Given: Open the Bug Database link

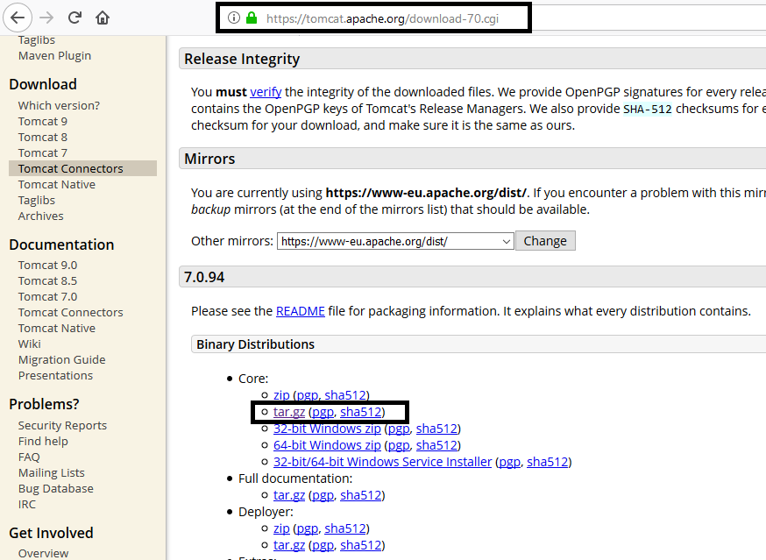Looking at the screenshot, I should point(56,489).
